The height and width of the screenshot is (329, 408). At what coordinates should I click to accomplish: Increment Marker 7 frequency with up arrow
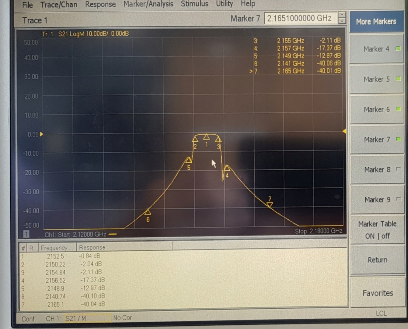pyautogui.click(x=342, y=15)
